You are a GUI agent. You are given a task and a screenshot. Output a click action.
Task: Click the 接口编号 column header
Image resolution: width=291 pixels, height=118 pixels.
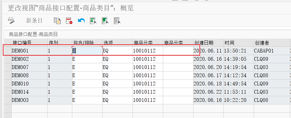pyautogui.click(x=29, y=43)
